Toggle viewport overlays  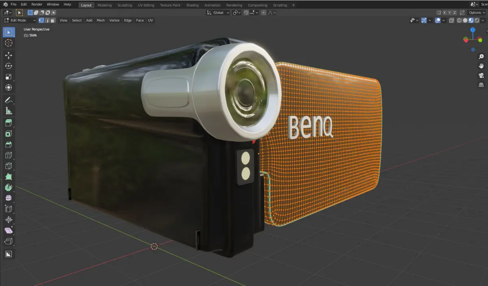click(x=438, y=20)
